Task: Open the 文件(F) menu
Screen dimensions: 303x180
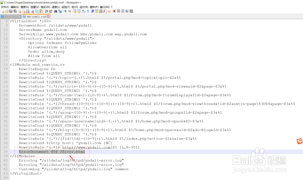Action: (x=5, y=7)
